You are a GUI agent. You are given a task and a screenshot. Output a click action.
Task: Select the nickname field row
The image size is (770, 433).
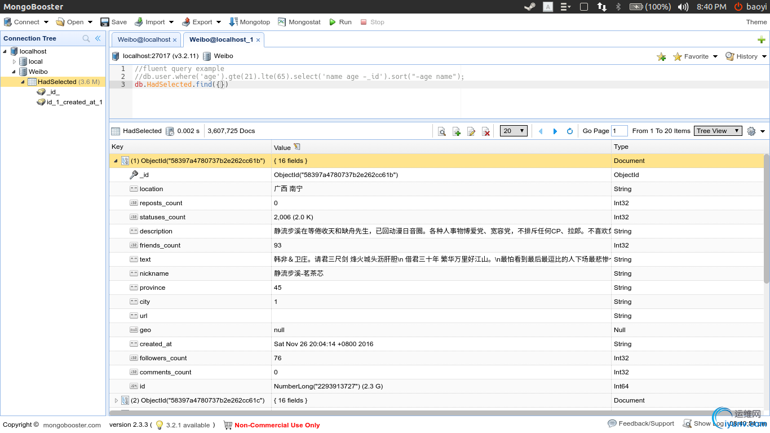coord(437,273)
